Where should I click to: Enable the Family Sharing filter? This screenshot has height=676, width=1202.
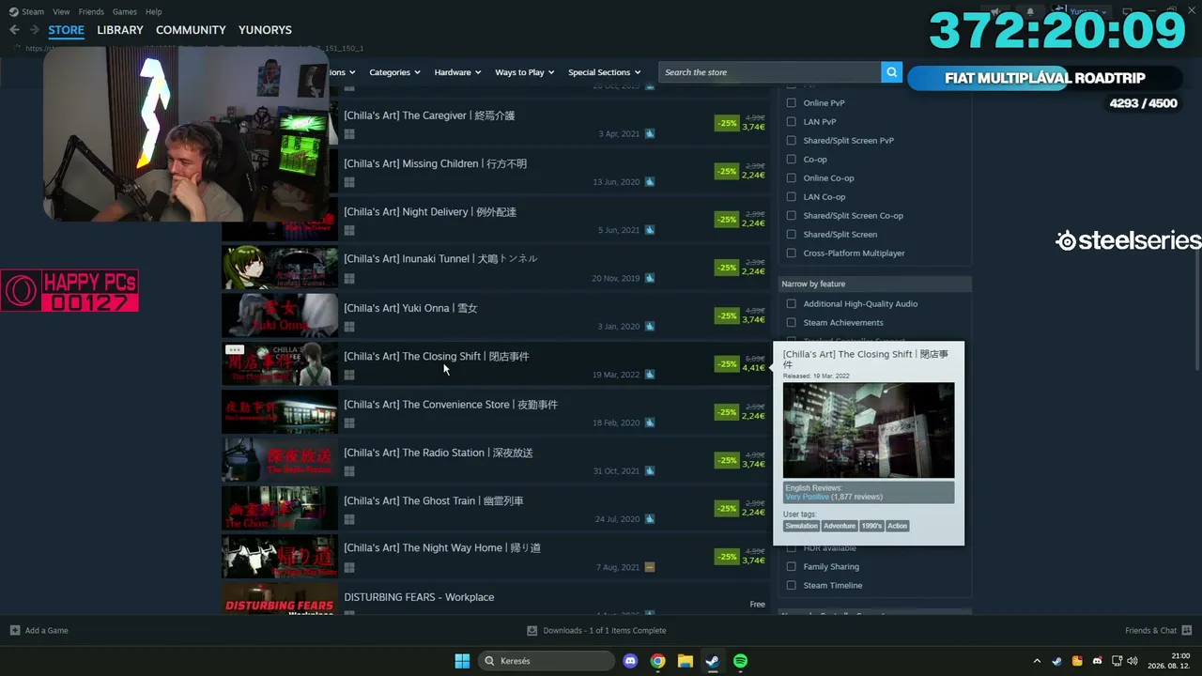tap(791, 567)
